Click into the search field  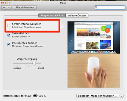point(110,8)
